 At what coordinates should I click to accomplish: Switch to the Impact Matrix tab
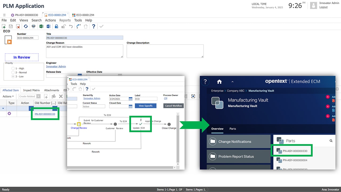click(x=31, y=90)
